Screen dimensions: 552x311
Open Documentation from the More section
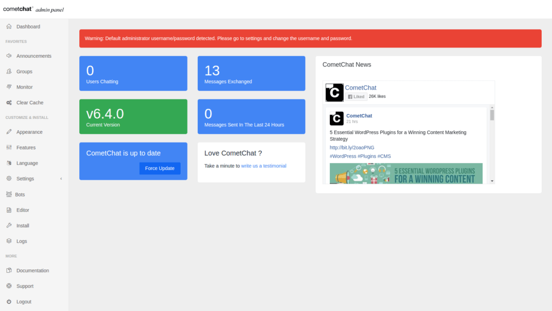(x=34, y=271)
